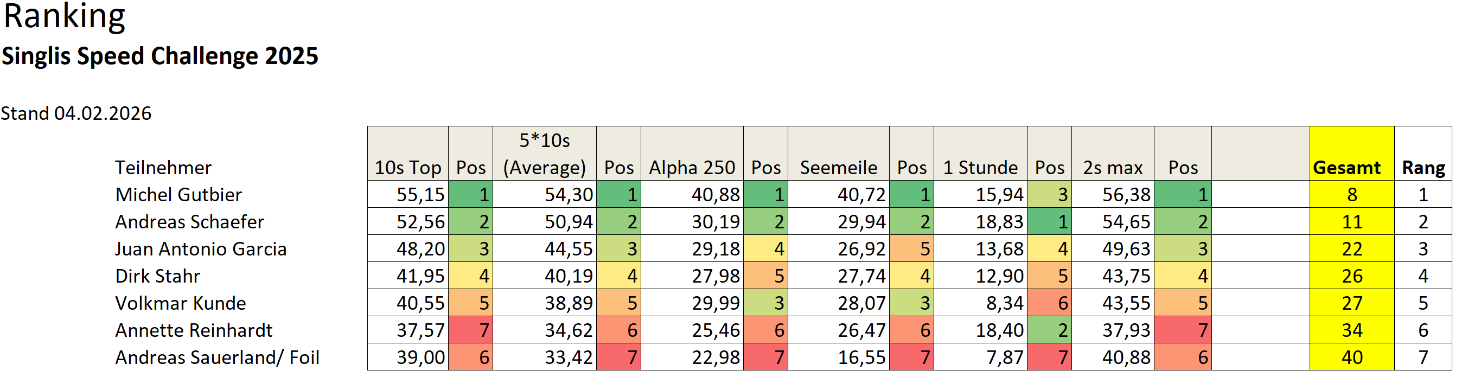
Task: Click the Singlis Speed Challenge 2025 title
Action: [x=160, y=56]
